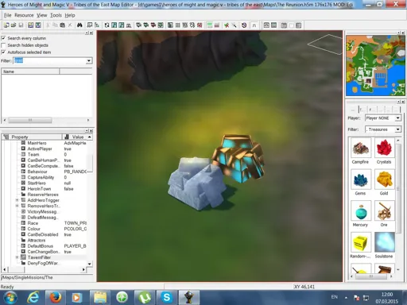Click the Open folder toolbar icon
This screenshot has height=305, width=407.
click(x=14, y=25)
